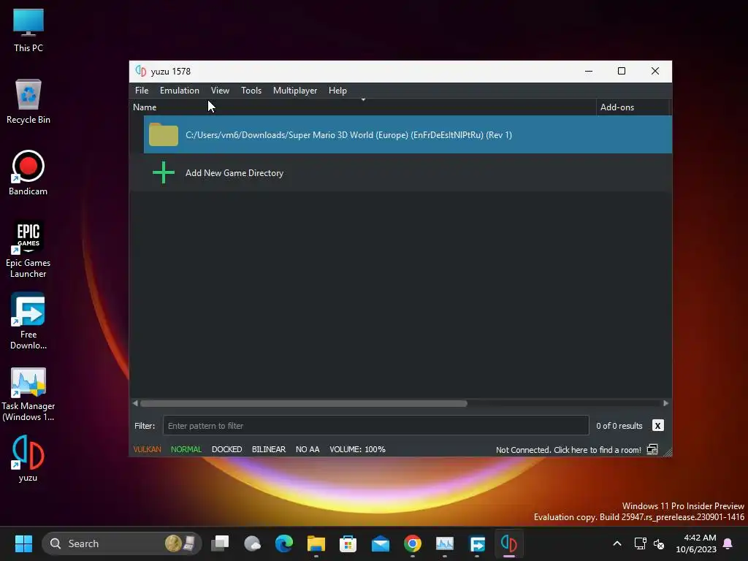Open Google Chrome from taskbar
The height and width of the screenshot is (561, 748).
coord(413,543)
